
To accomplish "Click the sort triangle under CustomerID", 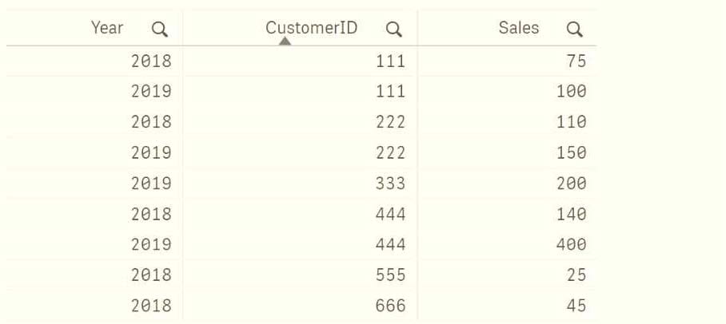I will [x=285, y=41].
